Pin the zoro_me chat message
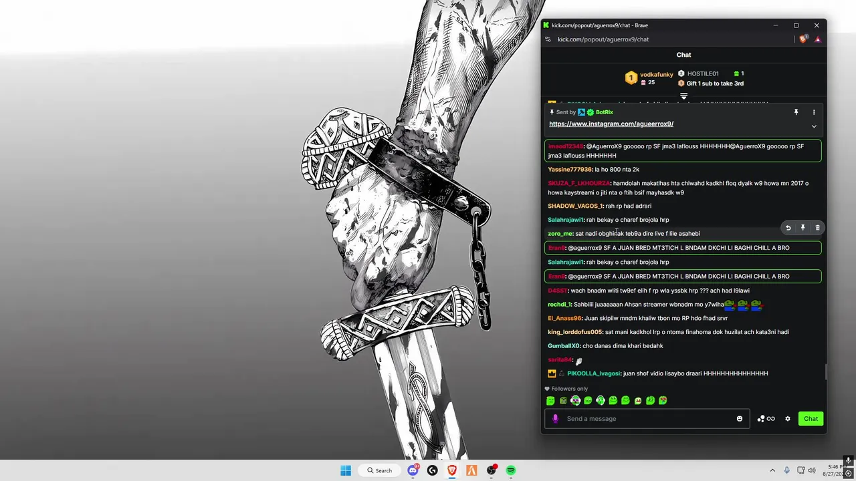The image size is (856, 481). (x=802, y=228)
